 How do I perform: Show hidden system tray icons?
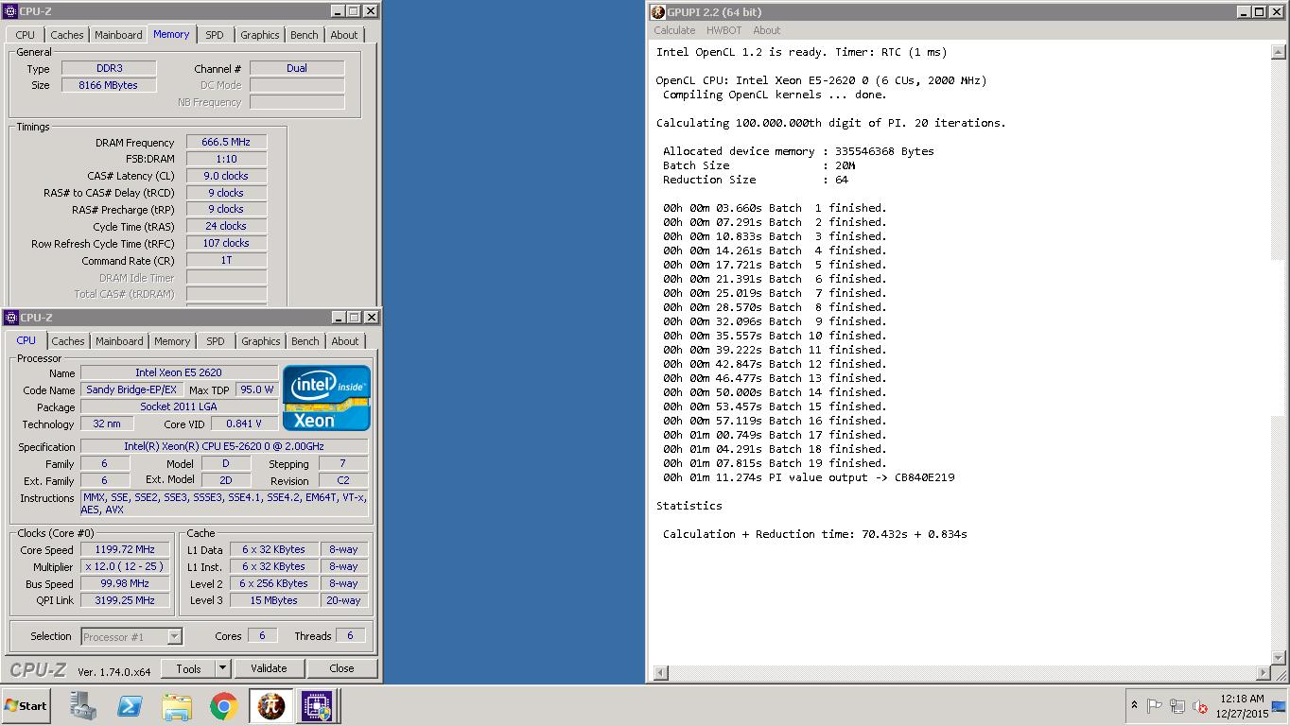point(1134,705)
